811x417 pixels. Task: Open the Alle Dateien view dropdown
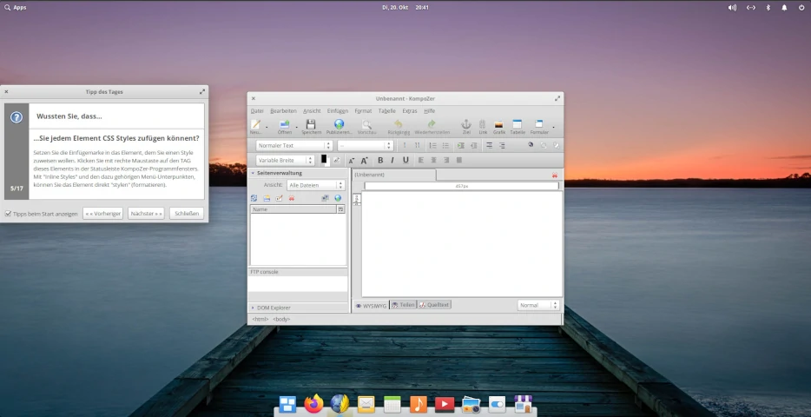(316, 185)
